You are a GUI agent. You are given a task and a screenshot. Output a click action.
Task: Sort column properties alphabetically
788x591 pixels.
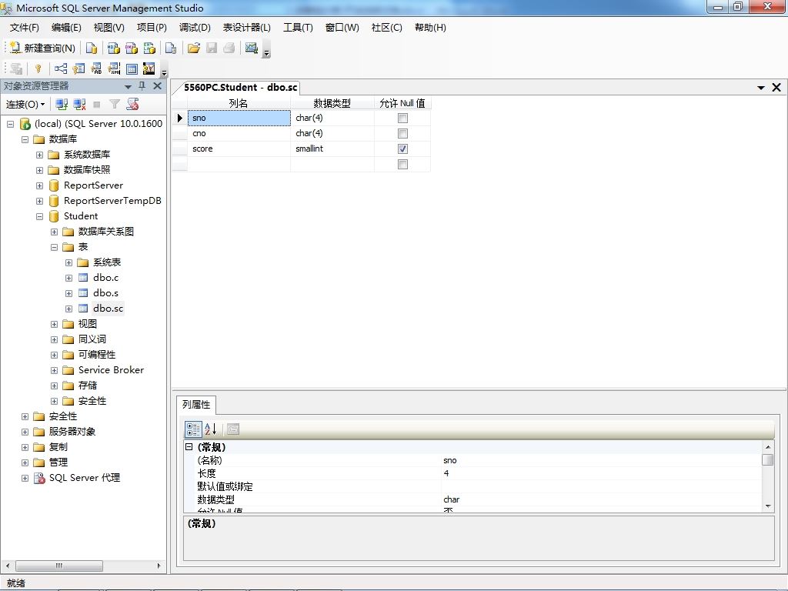pos(210,429)
